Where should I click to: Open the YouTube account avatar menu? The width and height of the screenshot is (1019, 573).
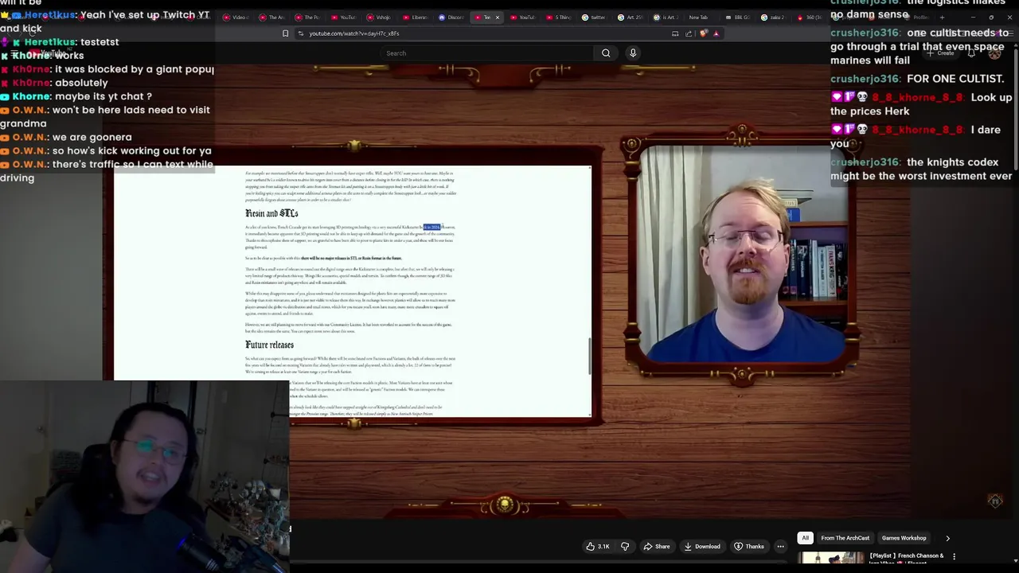tap(995, 53)
